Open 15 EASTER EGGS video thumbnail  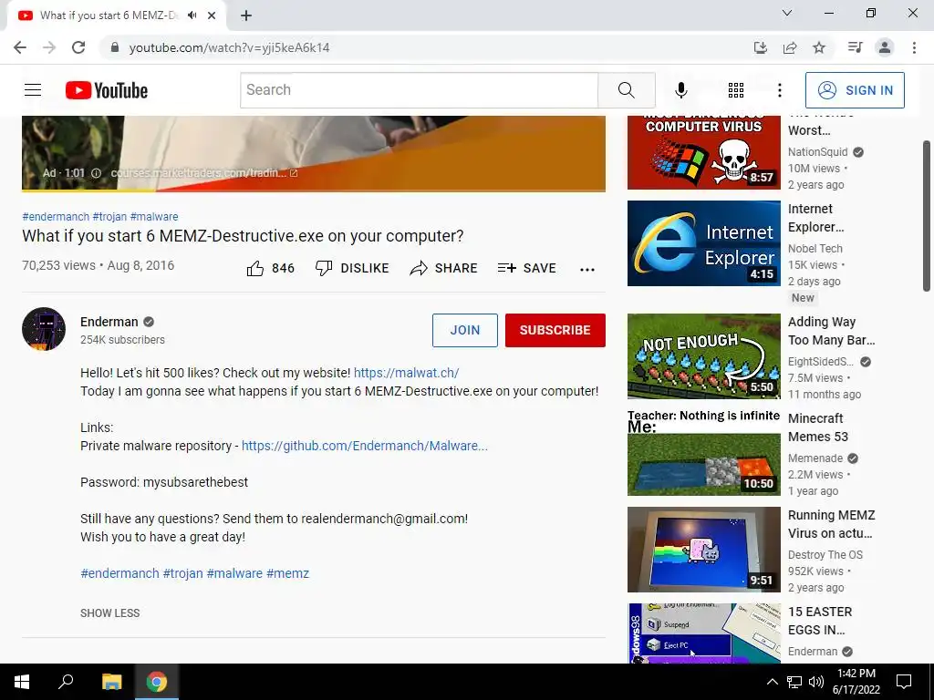click(703, 633)
